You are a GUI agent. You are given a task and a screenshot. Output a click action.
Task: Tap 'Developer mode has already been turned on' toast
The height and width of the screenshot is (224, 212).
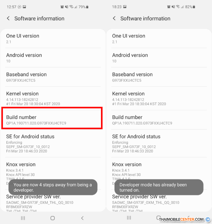pyautogui.click(x=159, y=187)
